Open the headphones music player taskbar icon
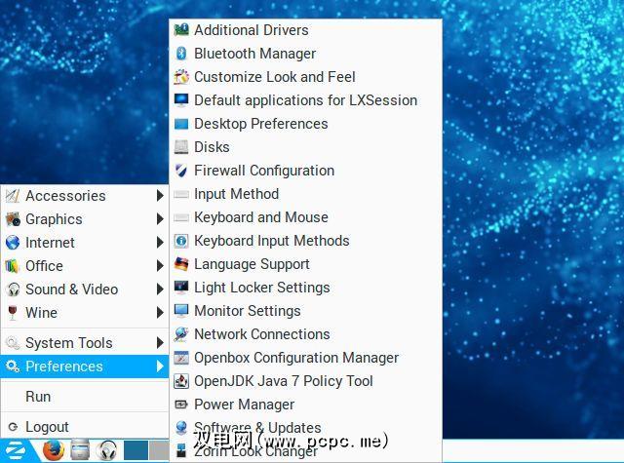The image size is (624, 463). pos(107,450)
